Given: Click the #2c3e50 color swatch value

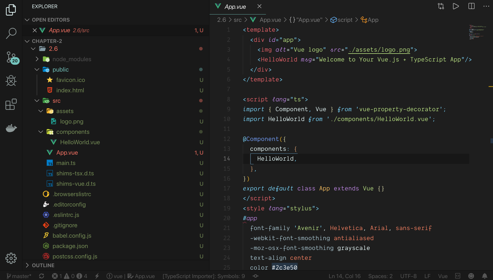Looking at the screenshot, I should click(x=285, y=267).
